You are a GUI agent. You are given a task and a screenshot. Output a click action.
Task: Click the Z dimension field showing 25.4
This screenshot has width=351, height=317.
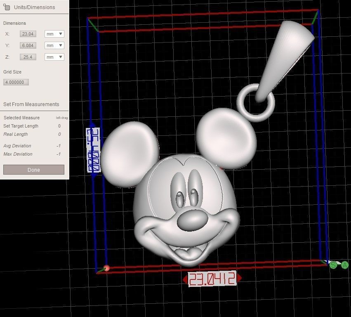pos(28,57)
